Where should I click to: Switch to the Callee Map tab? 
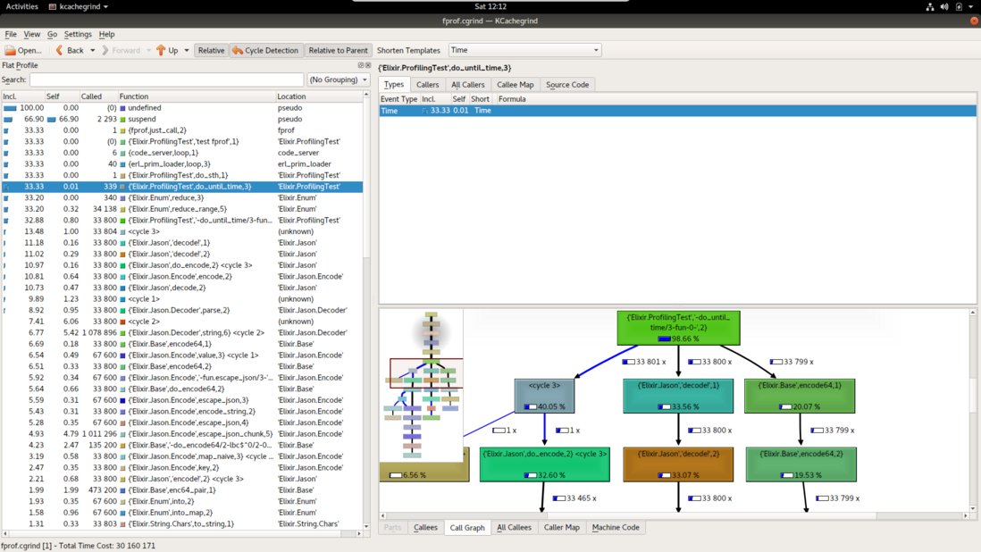[515, 84]
